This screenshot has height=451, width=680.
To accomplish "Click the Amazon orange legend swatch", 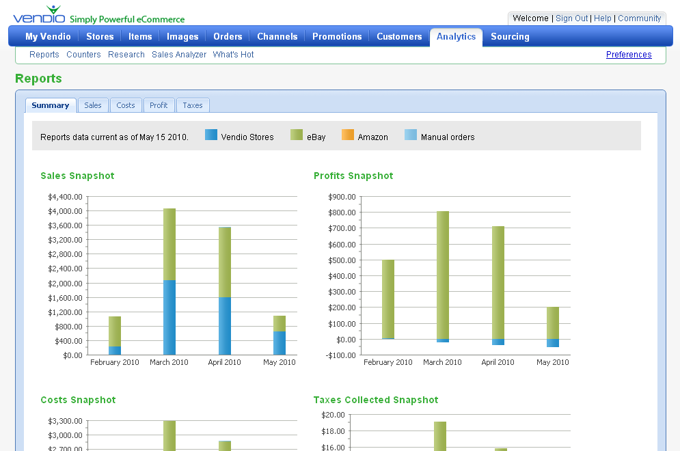I will (x=347, y=135).
